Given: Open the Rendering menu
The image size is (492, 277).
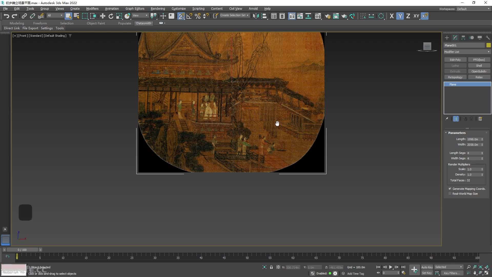Looking at the screenshot, I should pyautogui.click(x=158, y=9).
